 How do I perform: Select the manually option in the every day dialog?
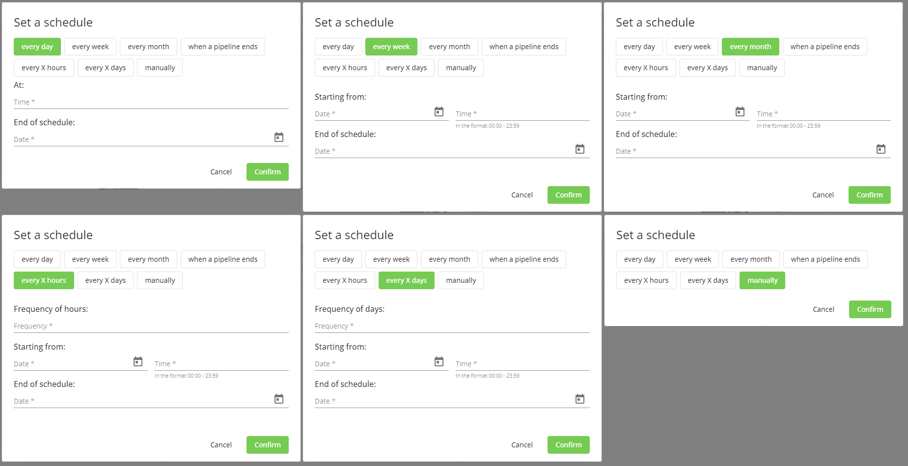[160, 67]
